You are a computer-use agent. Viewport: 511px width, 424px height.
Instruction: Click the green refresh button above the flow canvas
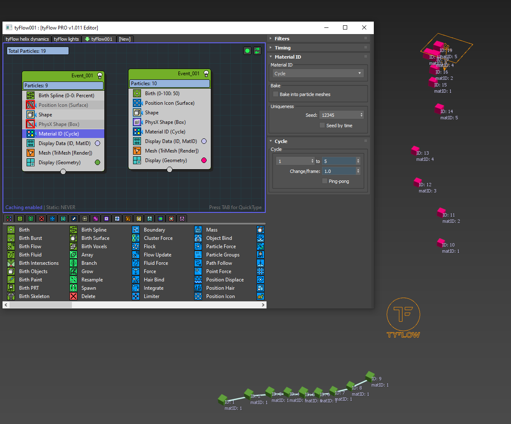pyautogui.click(x=257, y=51)
